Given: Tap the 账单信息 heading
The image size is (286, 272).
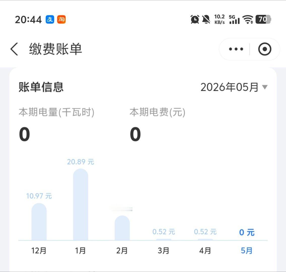Looking at the screenshot, I should [41, 87].
